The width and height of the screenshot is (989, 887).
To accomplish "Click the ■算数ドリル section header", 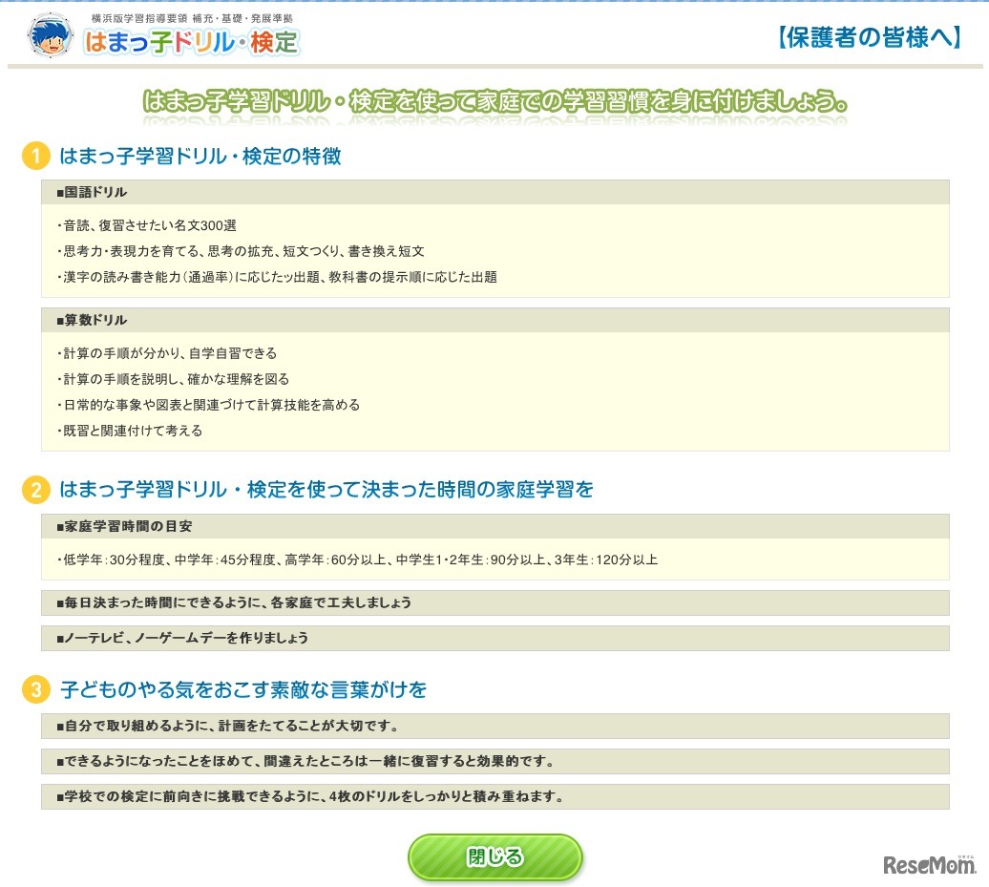I will pyautogui.click(x=495, y=320).
